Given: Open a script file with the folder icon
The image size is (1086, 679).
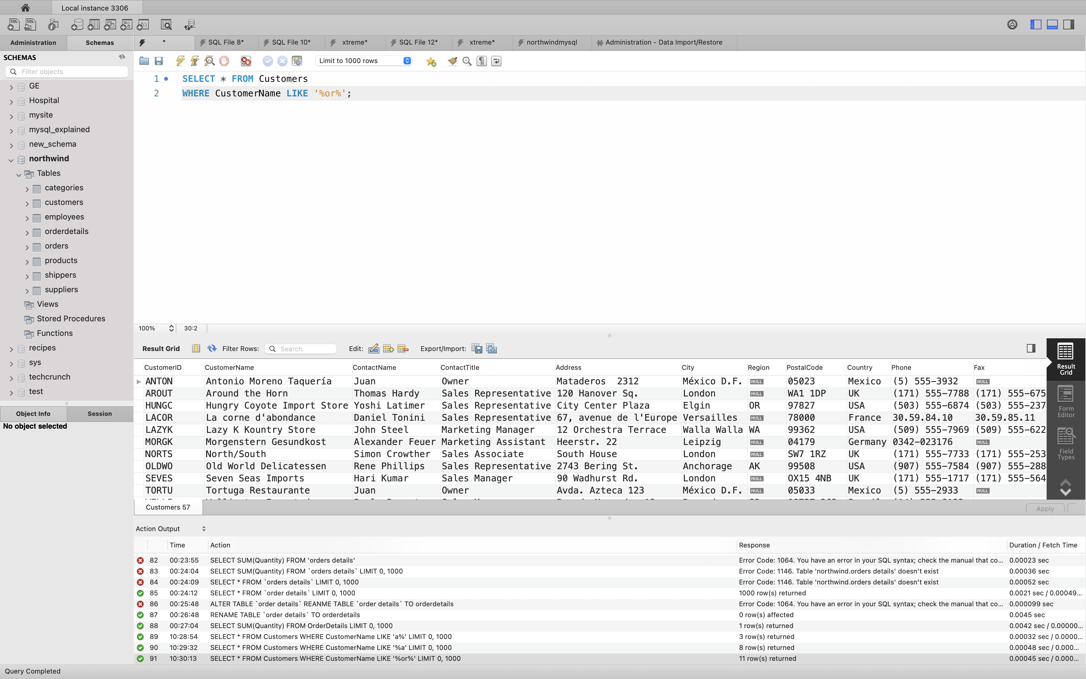Looking at the screenshot, I should pyautogui.click(x=144, y=61).
